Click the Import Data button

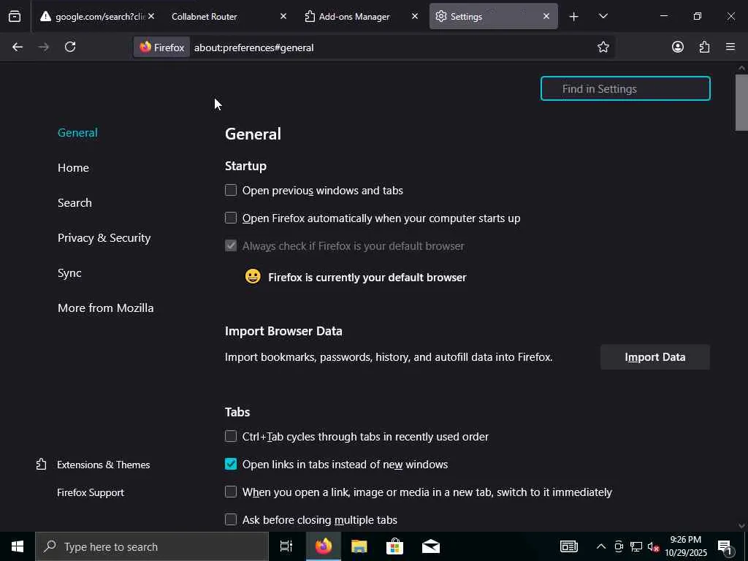(x=655, y=357)
